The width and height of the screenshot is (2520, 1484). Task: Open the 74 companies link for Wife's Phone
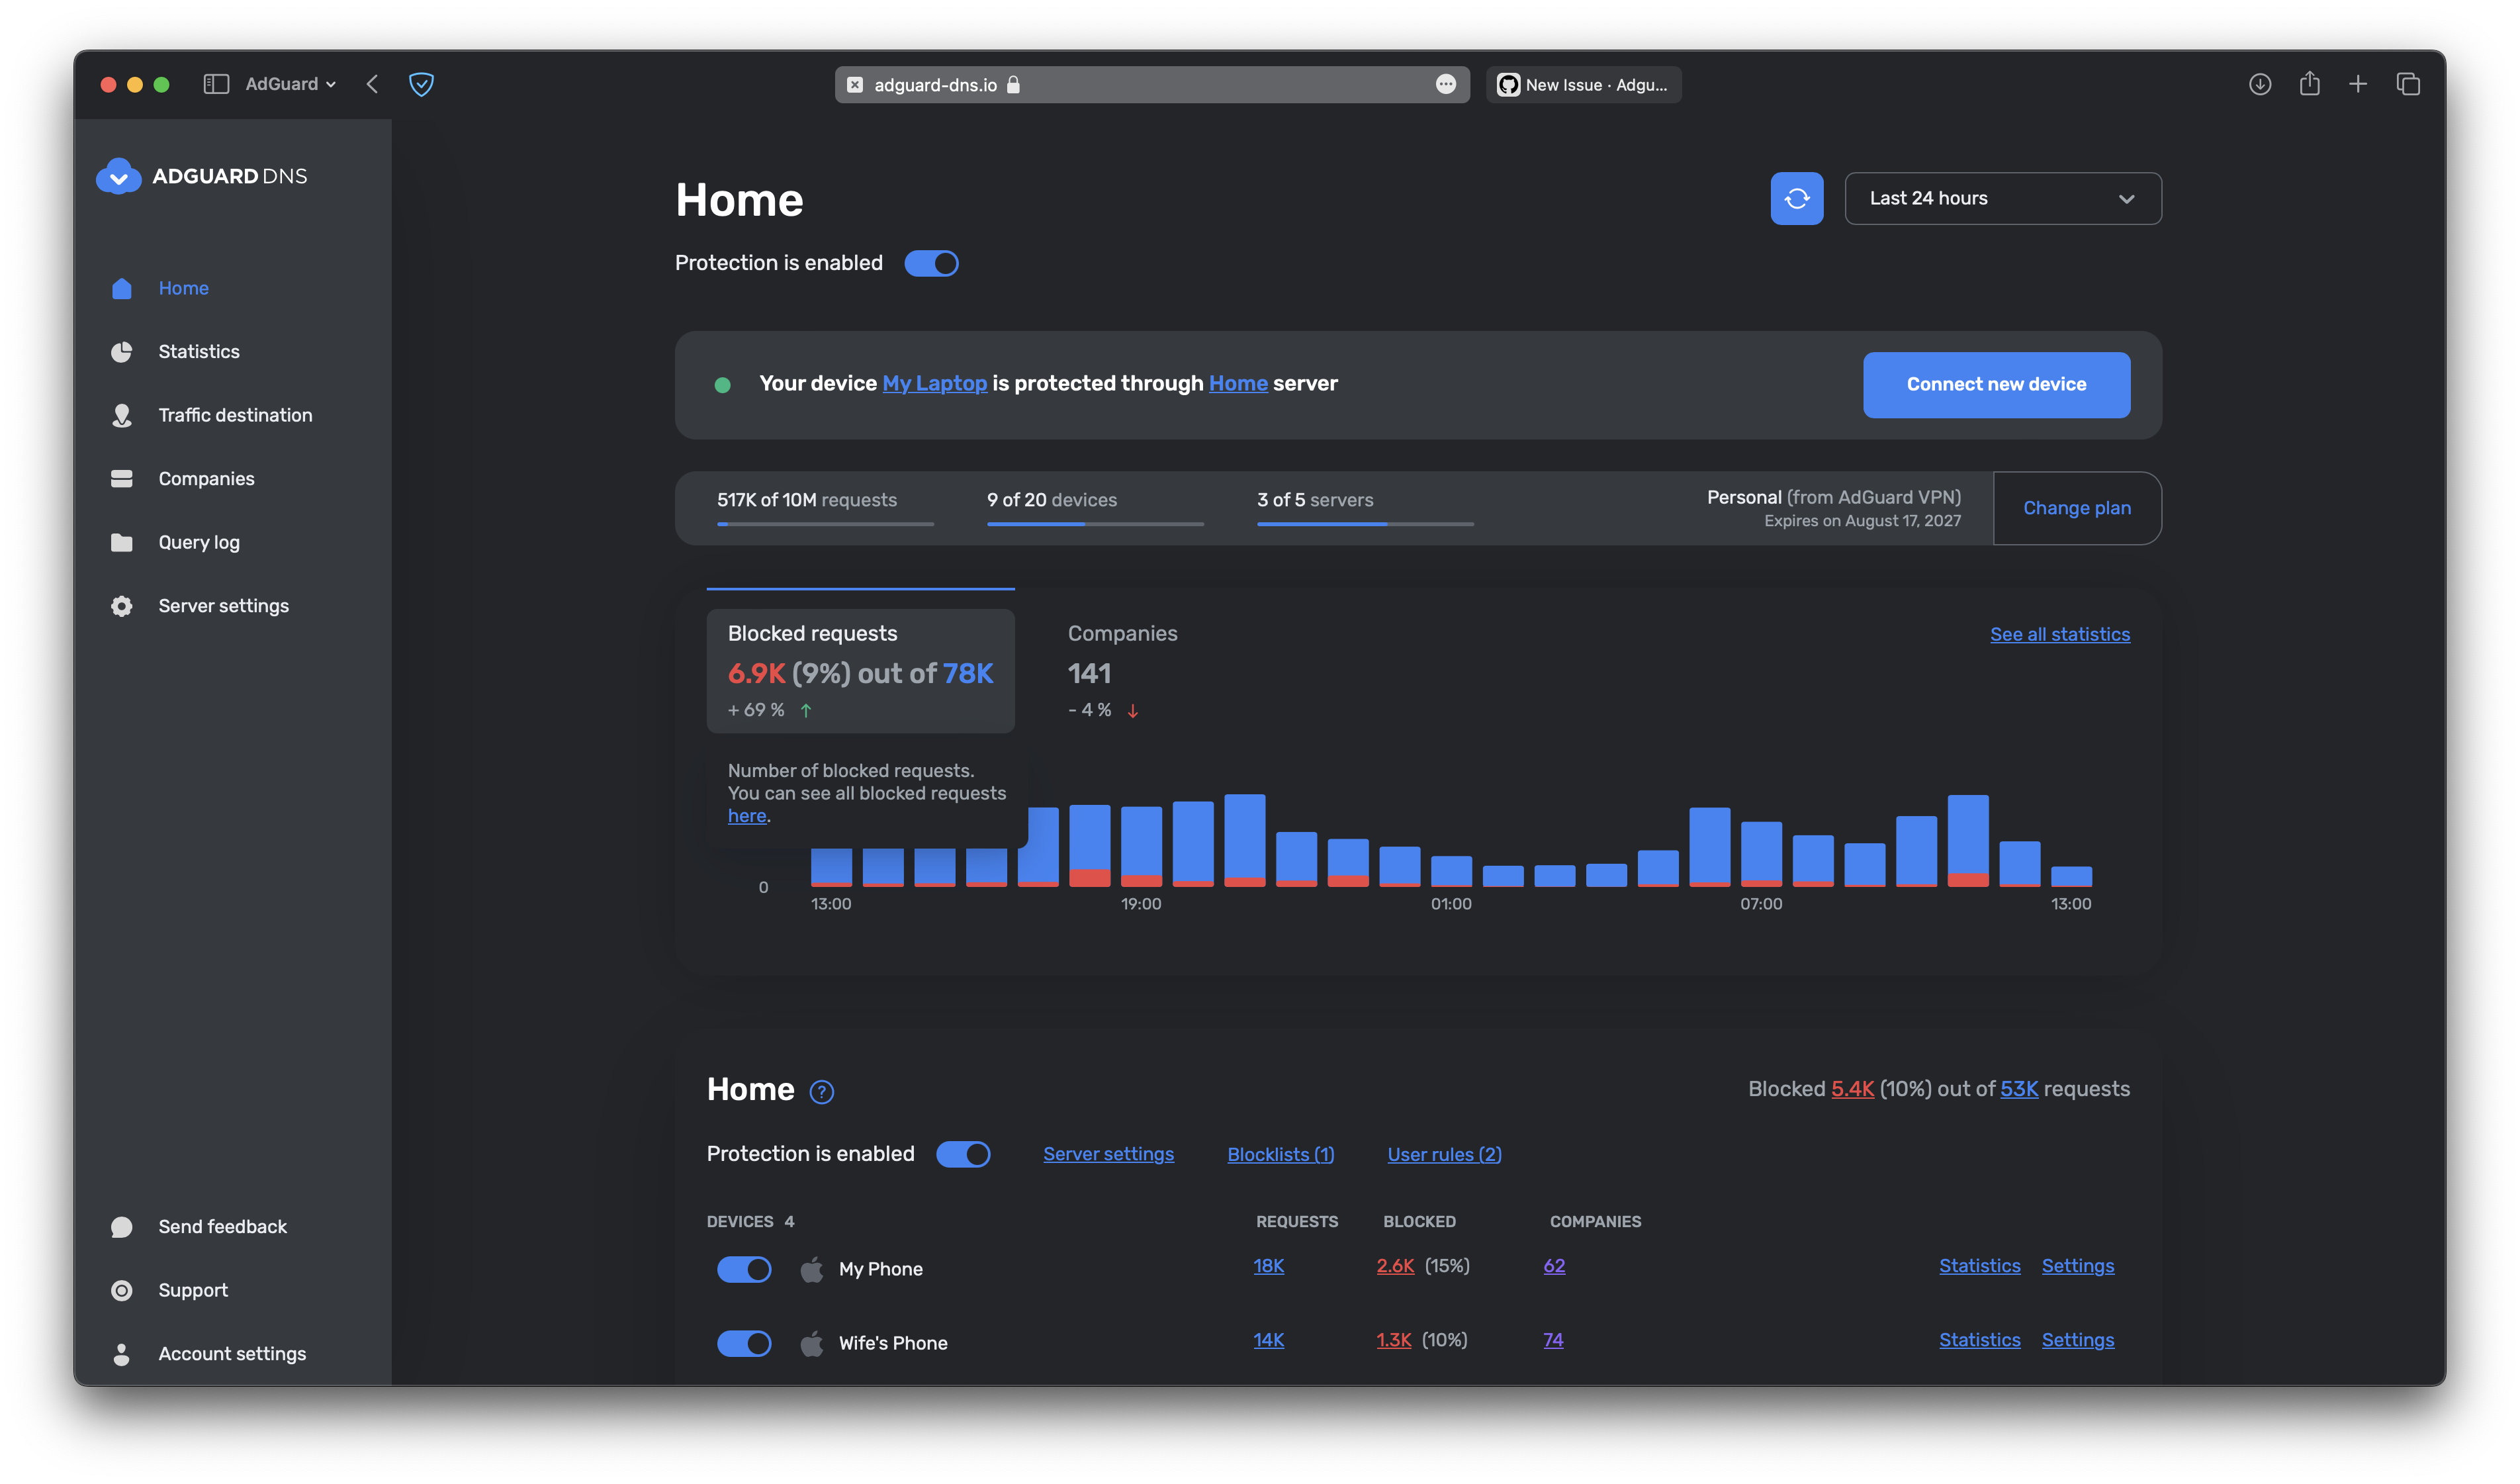coord(1553,1340)
